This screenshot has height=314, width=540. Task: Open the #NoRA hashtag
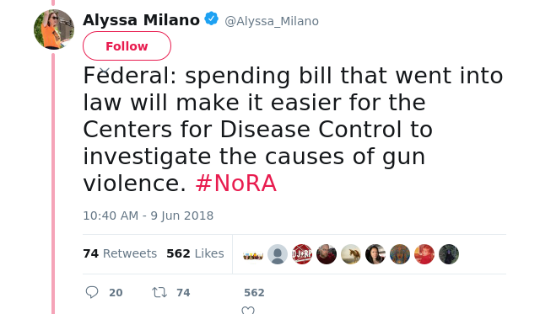pos(236,184)
